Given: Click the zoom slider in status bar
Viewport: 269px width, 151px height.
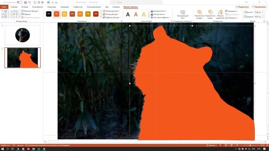Looking at the screenshot, I should (x=250, y=146).
